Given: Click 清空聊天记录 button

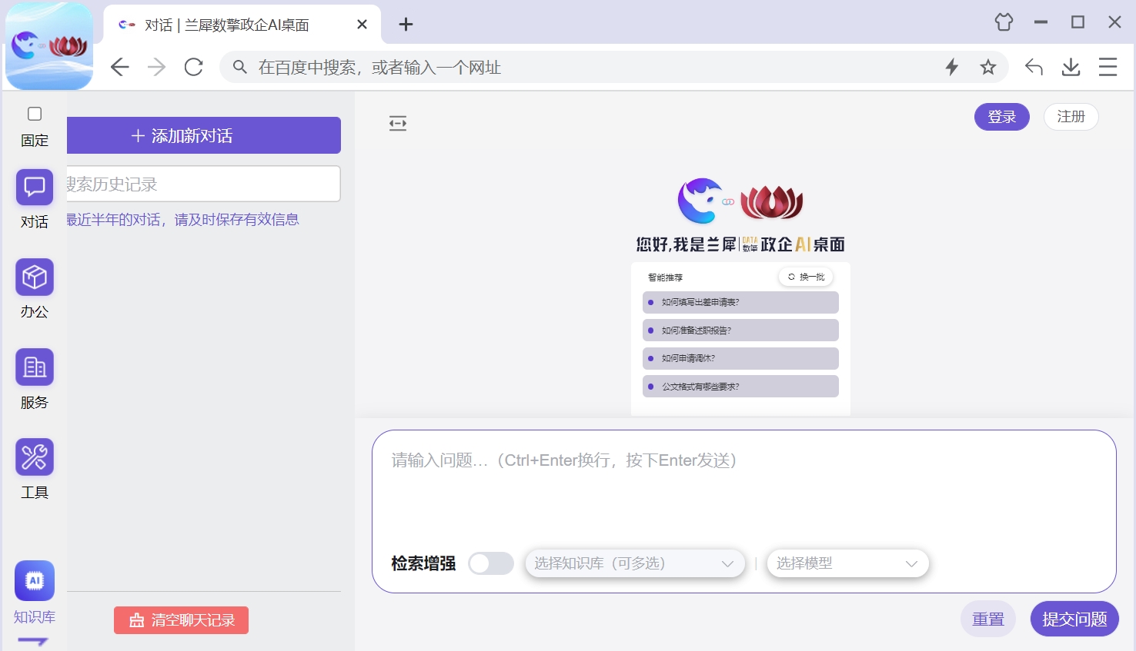Looking at the screenshot, I should tap(181, 620).
